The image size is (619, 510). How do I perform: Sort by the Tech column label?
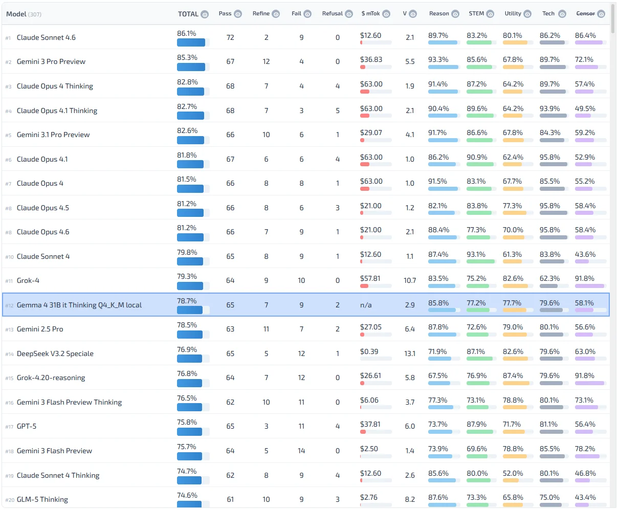point(548,13)
